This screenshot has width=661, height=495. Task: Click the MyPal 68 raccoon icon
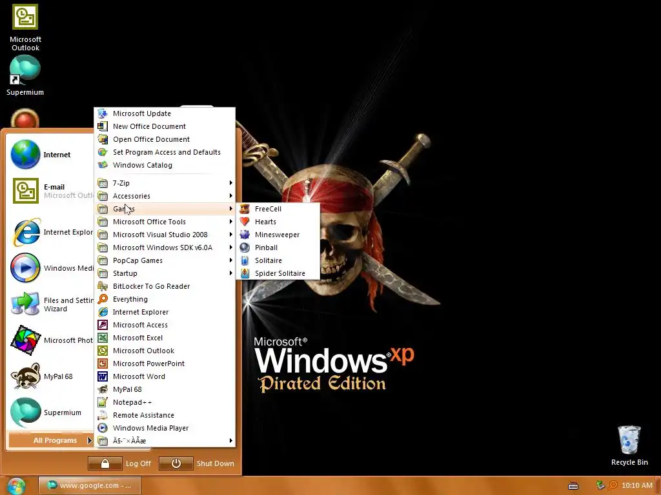[25, 376]
